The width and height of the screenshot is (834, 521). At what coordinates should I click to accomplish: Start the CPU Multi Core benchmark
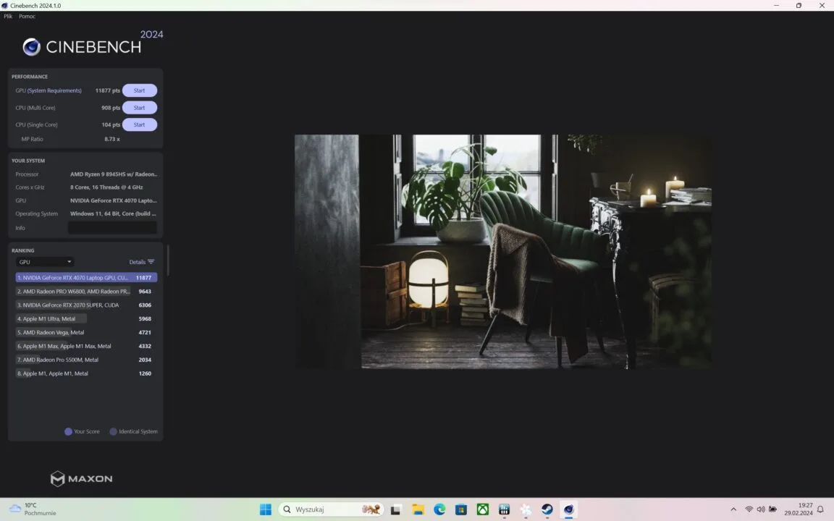click(139, 107)
